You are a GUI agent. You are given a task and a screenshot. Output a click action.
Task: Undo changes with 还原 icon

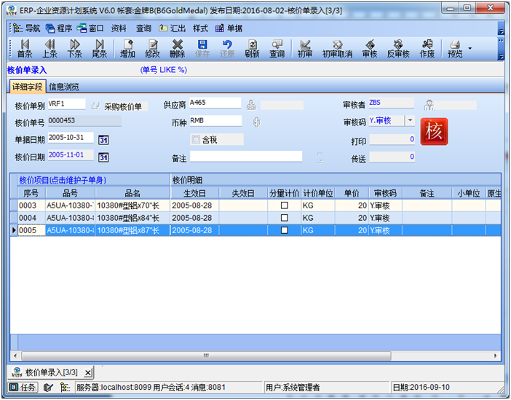point(227,49)
